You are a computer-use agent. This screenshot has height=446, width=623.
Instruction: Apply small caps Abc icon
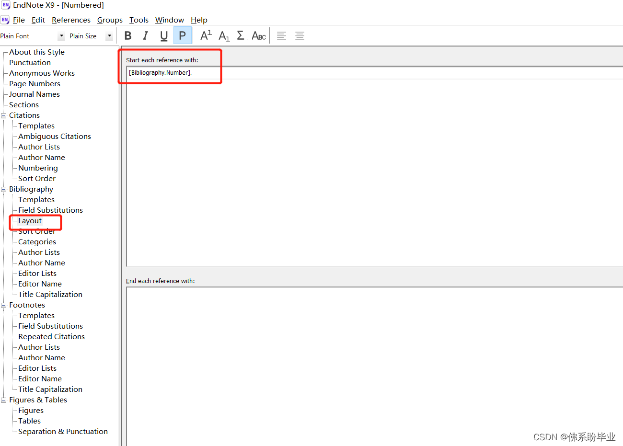[259, 35]
